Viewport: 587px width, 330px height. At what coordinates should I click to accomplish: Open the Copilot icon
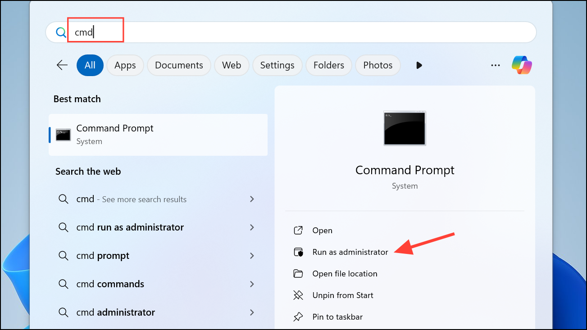click(x=522, y=65)
